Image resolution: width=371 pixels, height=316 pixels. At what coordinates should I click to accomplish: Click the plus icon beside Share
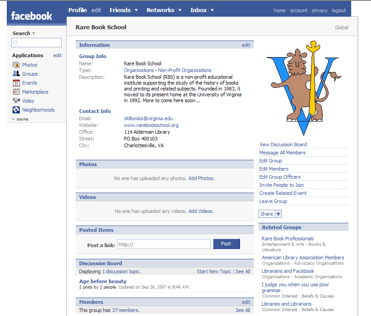[x=278, y=214]
